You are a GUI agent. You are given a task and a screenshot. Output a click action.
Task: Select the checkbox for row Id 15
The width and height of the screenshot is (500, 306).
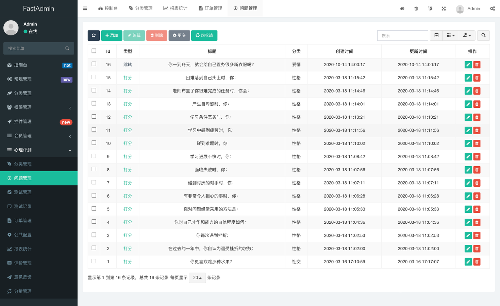[x=94, y=77]
